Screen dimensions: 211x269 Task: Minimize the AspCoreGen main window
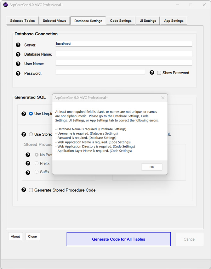[178, 5]
